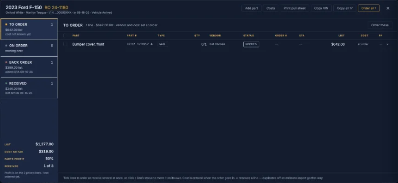Open the RO 24-1180 link
This screenshot has height=183, width=398.
[x=56, y=7]
